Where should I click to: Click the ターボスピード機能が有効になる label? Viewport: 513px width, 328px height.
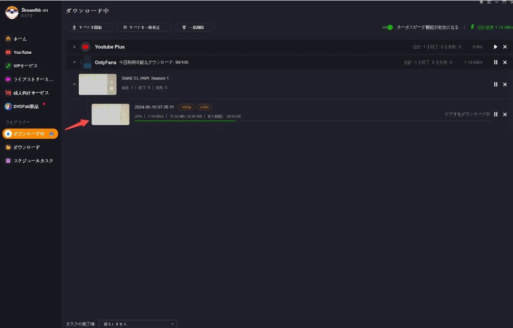tap(428, 27)
